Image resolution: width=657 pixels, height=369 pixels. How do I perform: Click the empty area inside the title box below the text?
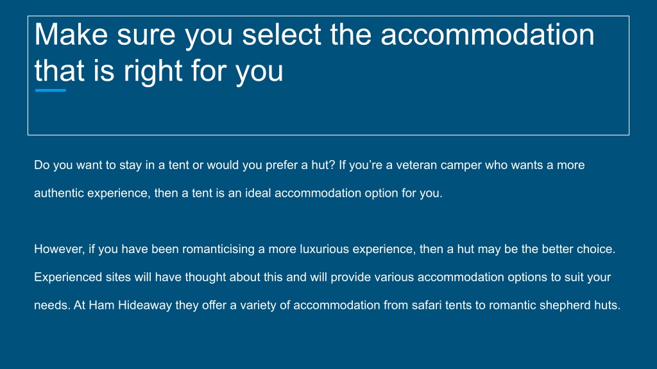pos(328,113)
